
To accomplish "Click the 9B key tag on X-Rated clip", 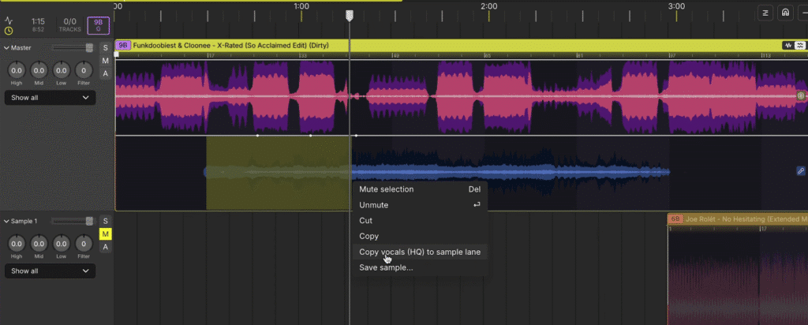I will pos(123,45).
